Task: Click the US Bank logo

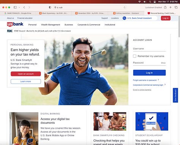Action: (15, 24)
